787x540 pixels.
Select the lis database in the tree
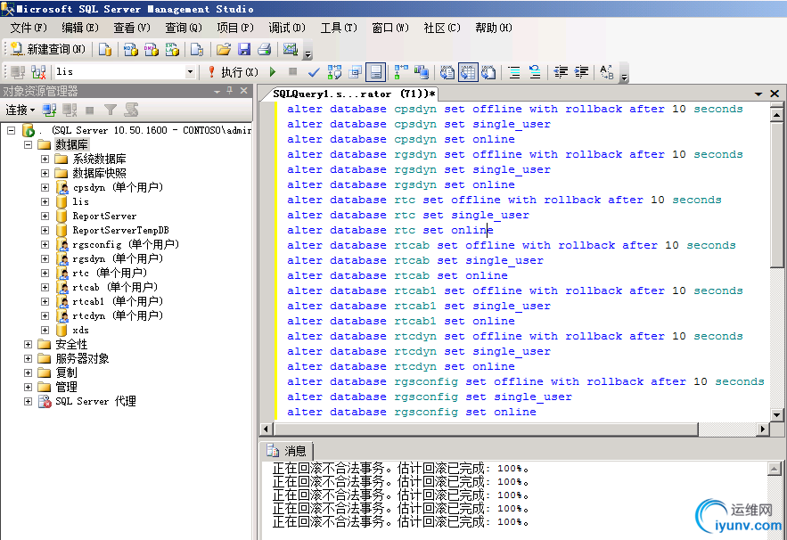pos(80,201)
